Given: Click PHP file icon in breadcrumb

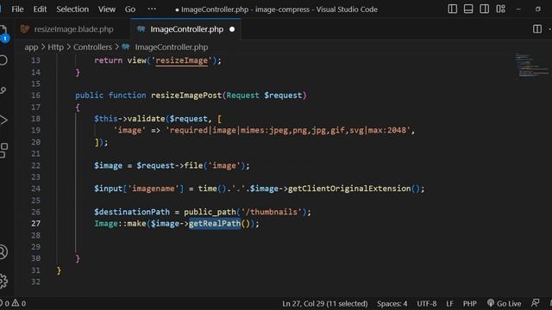Looking at the screenshot, I should tap(126, 46).
